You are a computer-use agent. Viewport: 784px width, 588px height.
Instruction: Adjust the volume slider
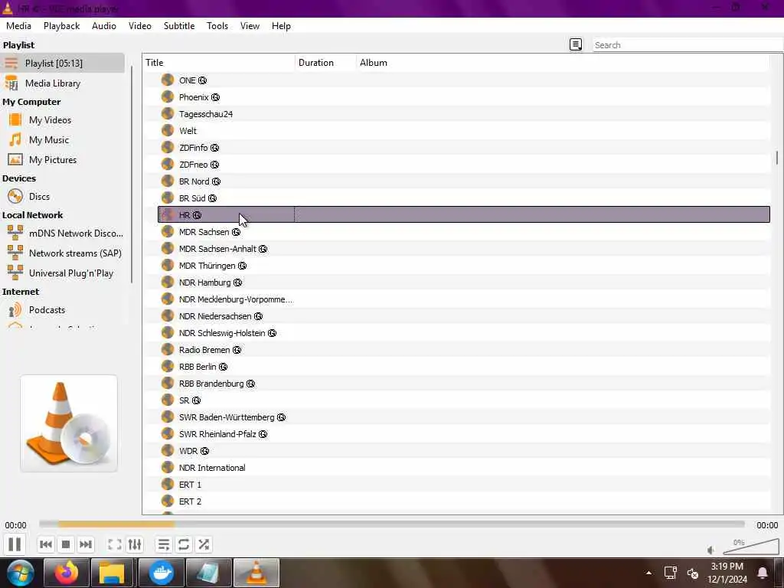[x=751, y=547]
